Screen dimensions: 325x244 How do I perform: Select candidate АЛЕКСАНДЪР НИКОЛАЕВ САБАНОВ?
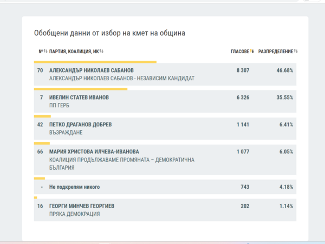pos(91,70)
